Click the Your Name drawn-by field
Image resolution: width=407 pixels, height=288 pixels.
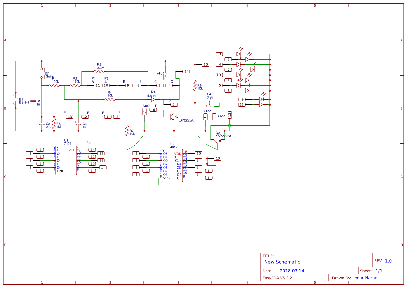366,278
